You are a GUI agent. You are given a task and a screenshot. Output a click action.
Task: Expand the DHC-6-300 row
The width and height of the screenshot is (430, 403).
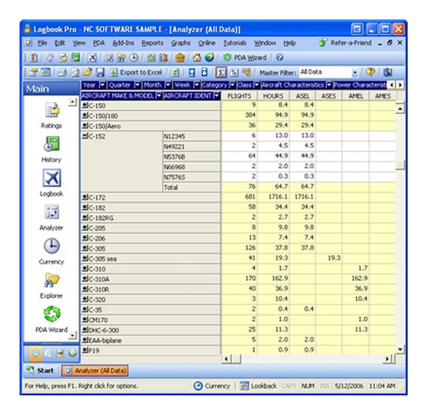click(x=85, y=330)
